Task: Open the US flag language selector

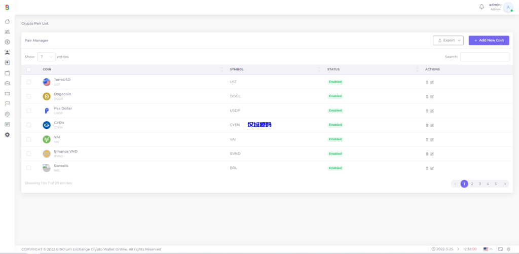Action: (x=488, y=249)
